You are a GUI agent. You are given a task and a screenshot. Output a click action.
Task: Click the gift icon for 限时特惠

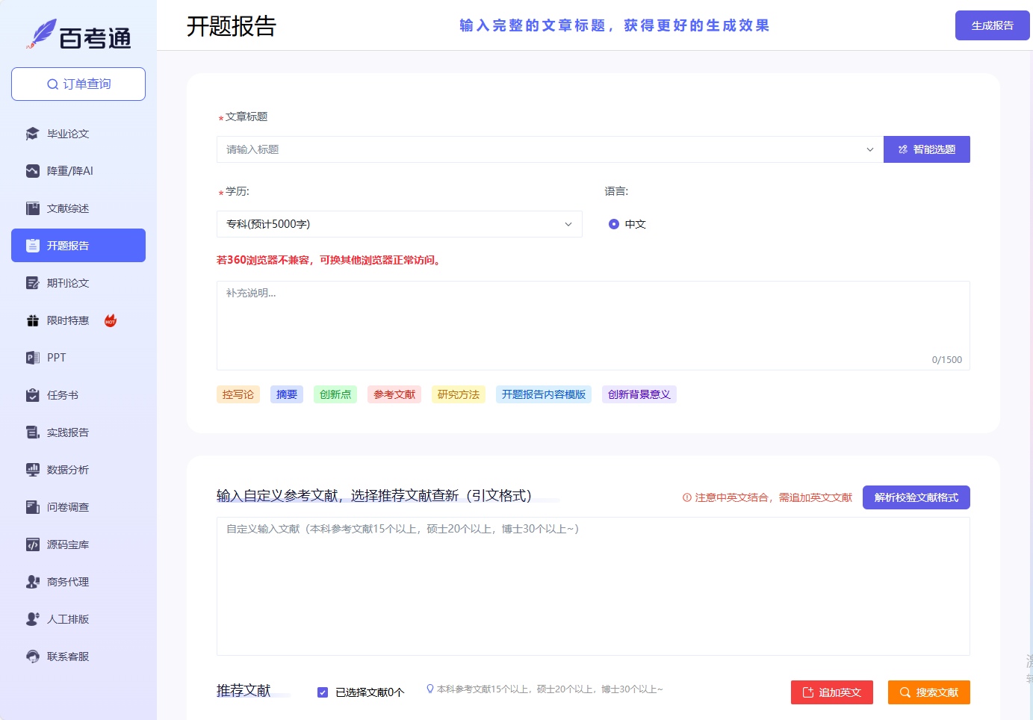[x=32, y=320]
